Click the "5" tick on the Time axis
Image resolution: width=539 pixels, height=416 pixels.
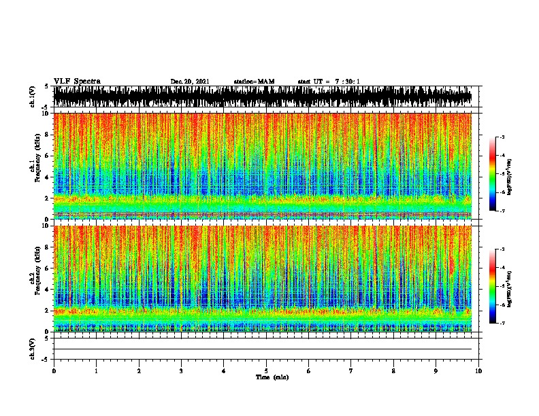coord(266,371)
